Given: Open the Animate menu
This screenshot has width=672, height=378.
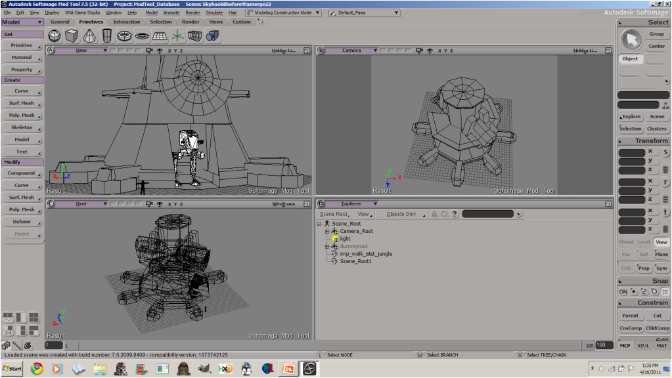Looking at the screenshot, I should pyautogui.click(x=171, y=13).
